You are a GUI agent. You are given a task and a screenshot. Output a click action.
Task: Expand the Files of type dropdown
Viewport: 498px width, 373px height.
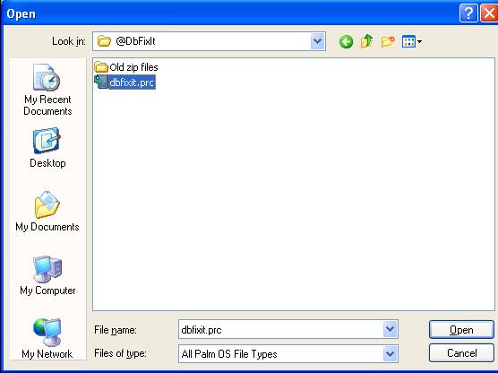390,353
